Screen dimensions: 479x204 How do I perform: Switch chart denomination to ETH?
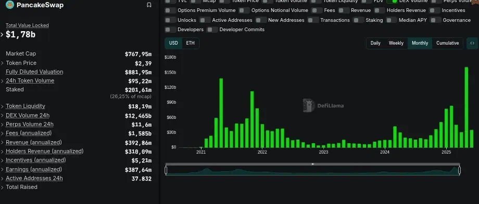(x=191, y=43)
